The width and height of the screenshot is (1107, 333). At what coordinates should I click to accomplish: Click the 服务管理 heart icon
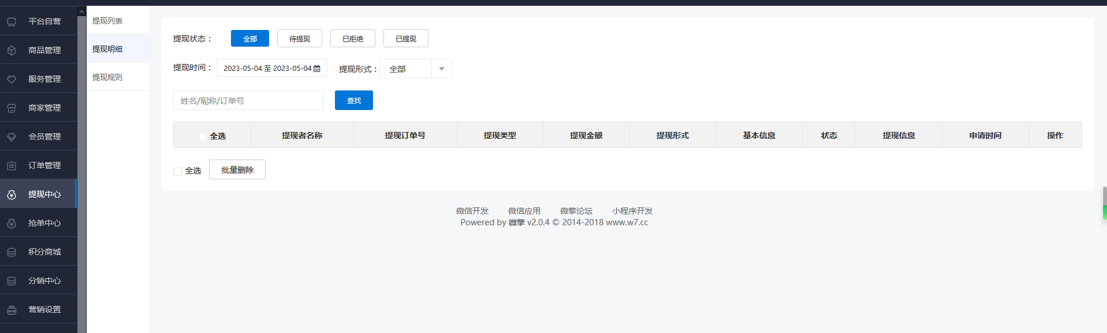(x=12, y=79)
